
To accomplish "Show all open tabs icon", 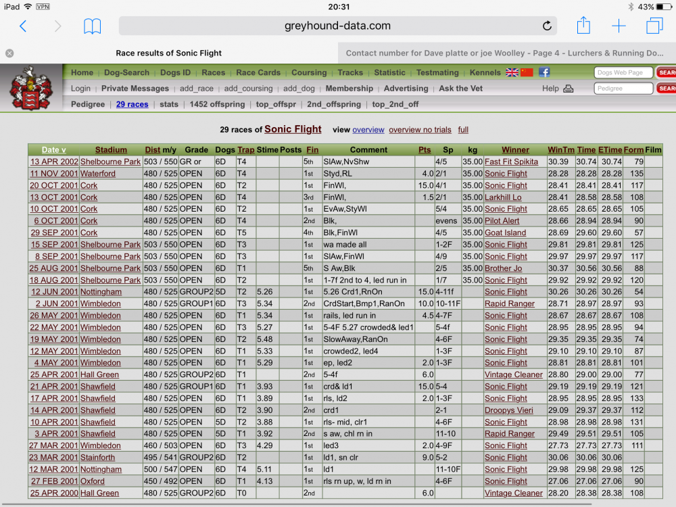I will [654, 26].
